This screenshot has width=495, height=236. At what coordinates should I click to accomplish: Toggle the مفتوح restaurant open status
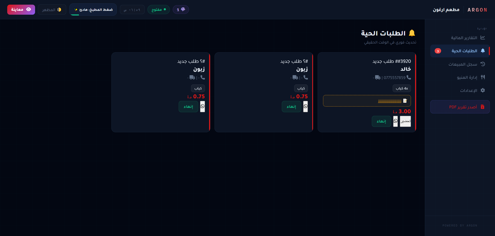(x=159, y=10)
